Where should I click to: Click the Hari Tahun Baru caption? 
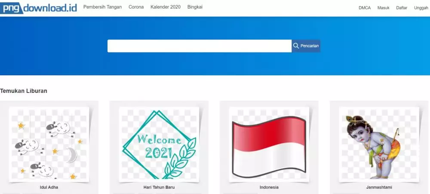tap(159, 188)
